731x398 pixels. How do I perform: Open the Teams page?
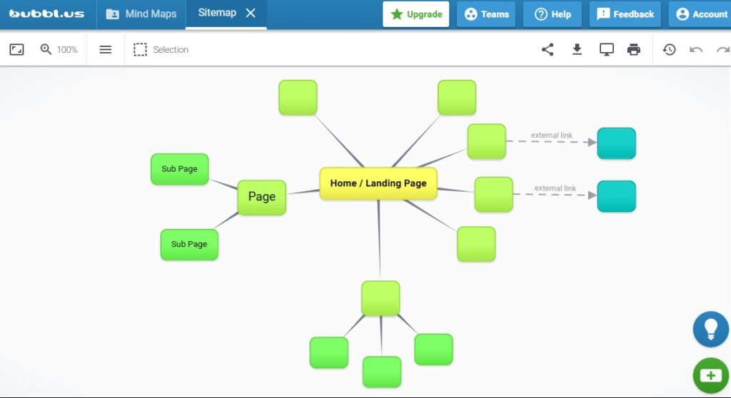coord(486,14)
